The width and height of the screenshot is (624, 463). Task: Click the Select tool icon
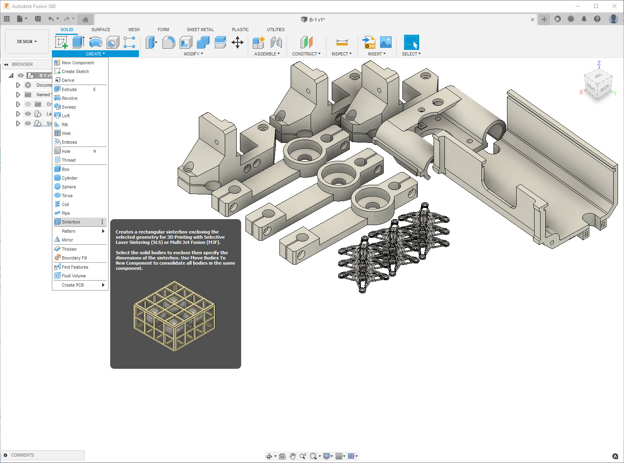point(411,42)
